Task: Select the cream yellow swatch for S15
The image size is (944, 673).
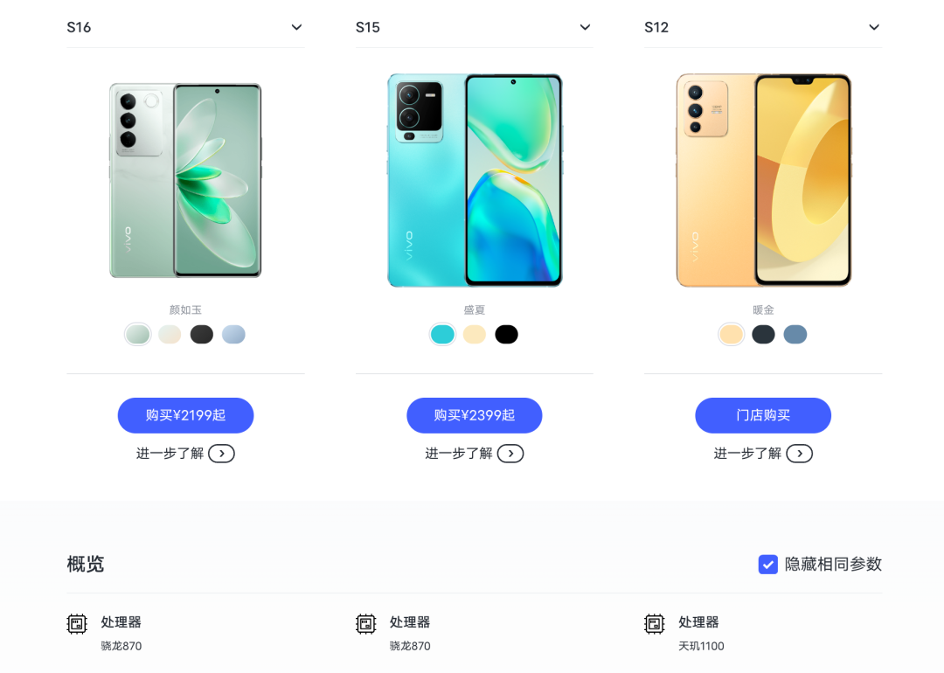Action: [475, 334]
